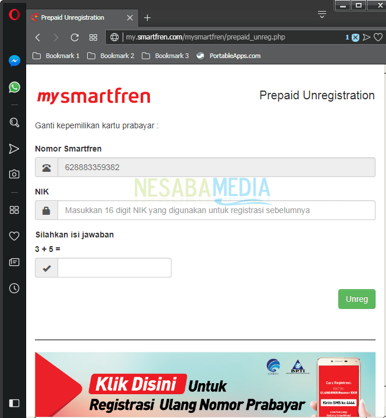Click the phone icon beside the number field
Viewport: 386px width, 418px height.
47,167
